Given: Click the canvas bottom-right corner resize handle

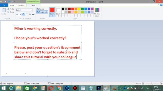Looking at the screenshot, I should [94, 76].
